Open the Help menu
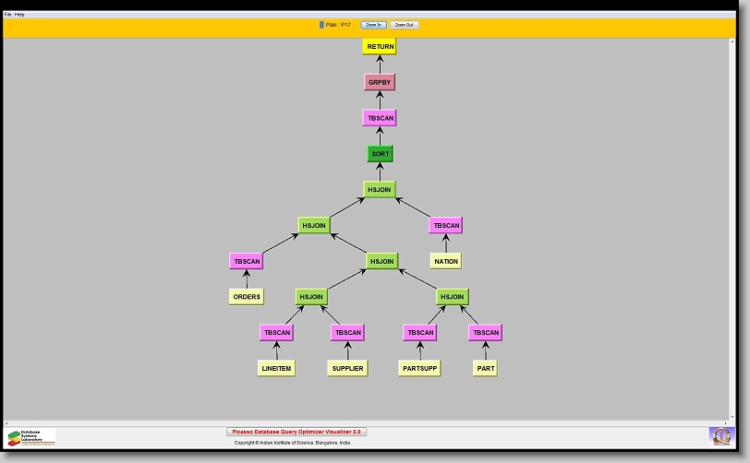The image size is (750, 463). coord(19,15)
